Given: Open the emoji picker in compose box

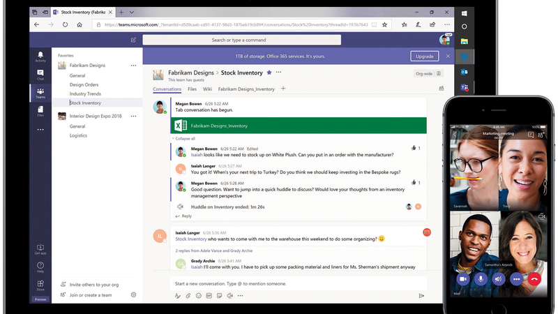Looking at the screenshot, I should click(x=199, y=296).
